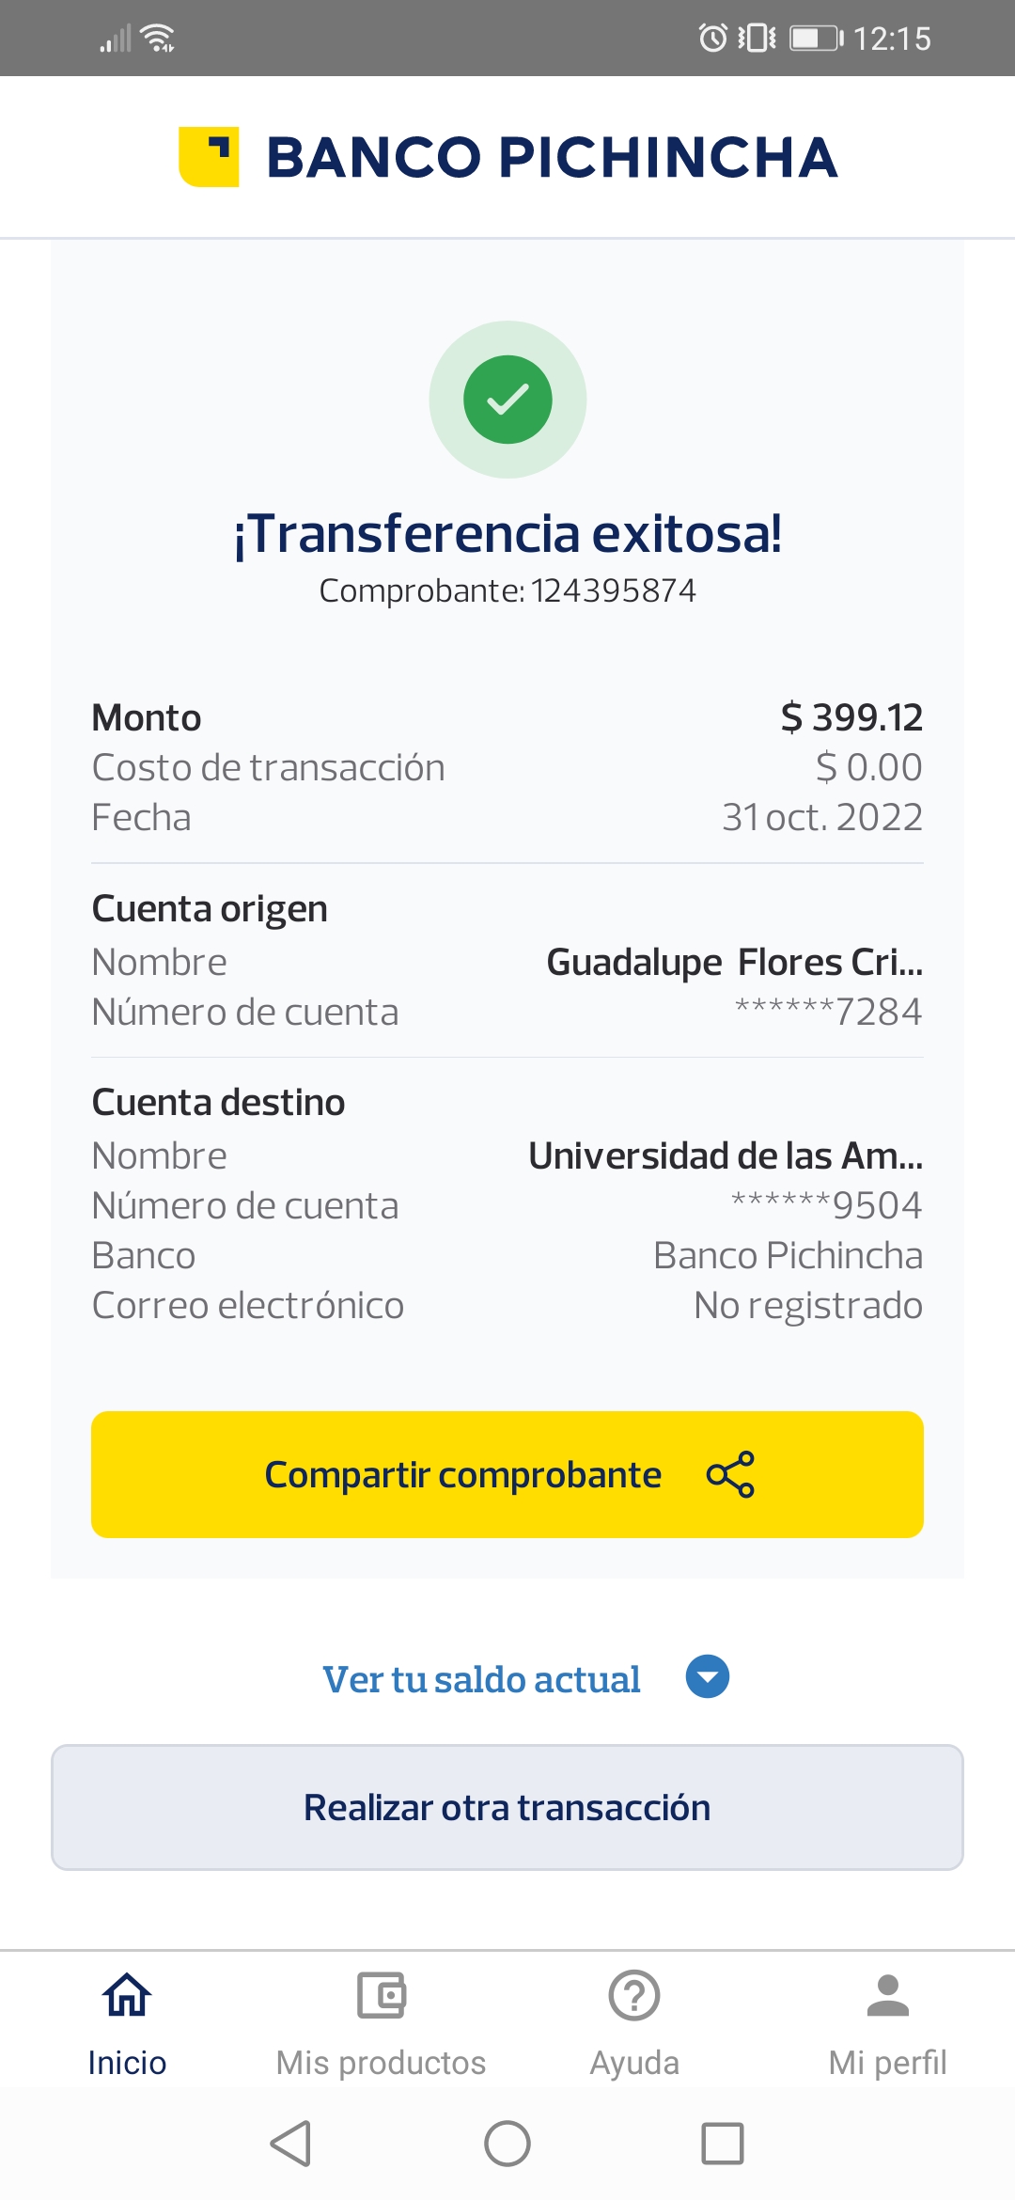The height and width of the screenshot is (2200, 1015).
Task: Tap the truncated Universidad de las Am... name
Action: tap(726, 1155)
